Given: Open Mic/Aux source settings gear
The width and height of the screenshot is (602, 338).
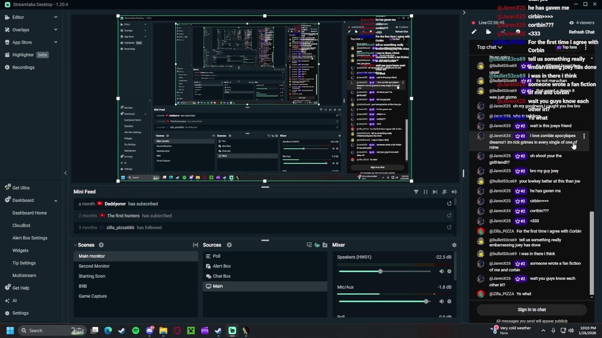Looking at the screenshot, I should pyautogui.click(x=449, y=301).
